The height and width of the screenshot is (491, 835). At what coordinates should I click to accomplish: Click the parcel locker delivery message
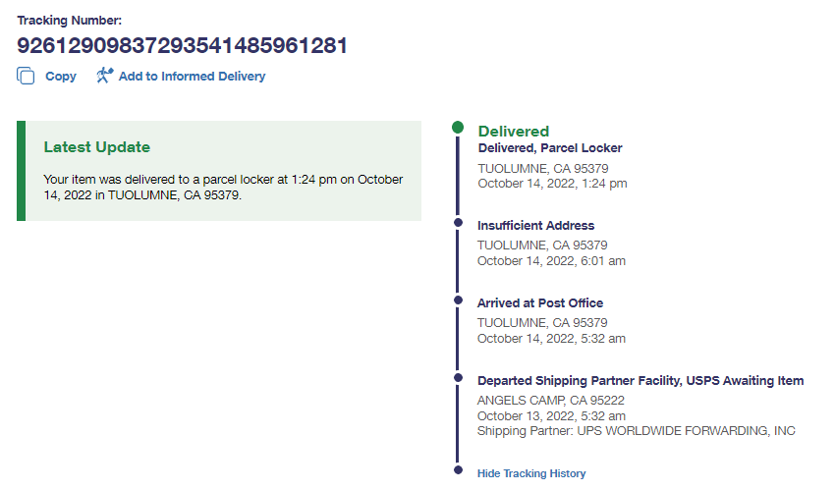coord(223,187)
